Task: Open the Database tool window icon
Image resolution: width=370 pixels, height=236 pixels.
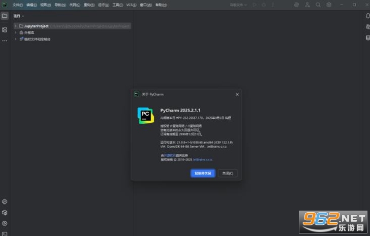Action: 367,38
